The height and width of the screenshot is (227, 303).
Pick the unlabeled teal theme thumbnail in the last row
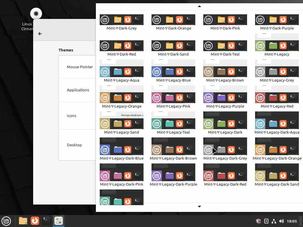(122, 197)
